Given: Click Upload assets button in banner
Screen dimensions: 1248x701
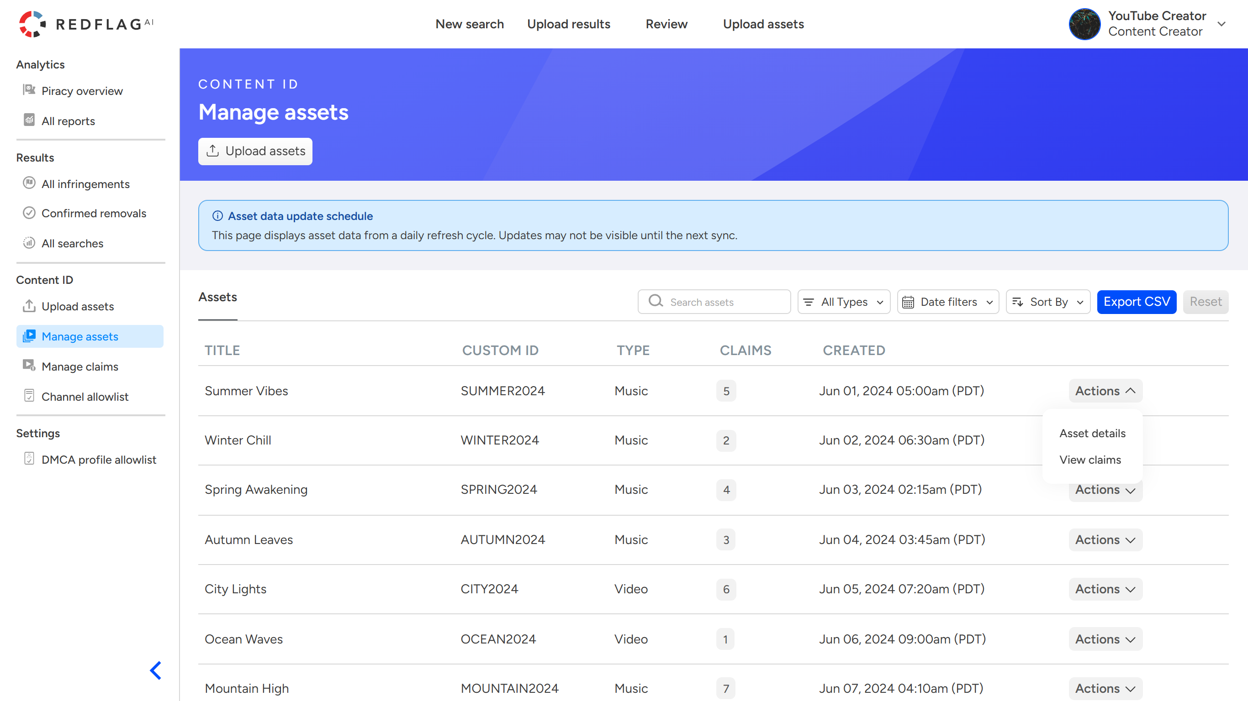Looking at the screenshot, I should tap(255, 152).
